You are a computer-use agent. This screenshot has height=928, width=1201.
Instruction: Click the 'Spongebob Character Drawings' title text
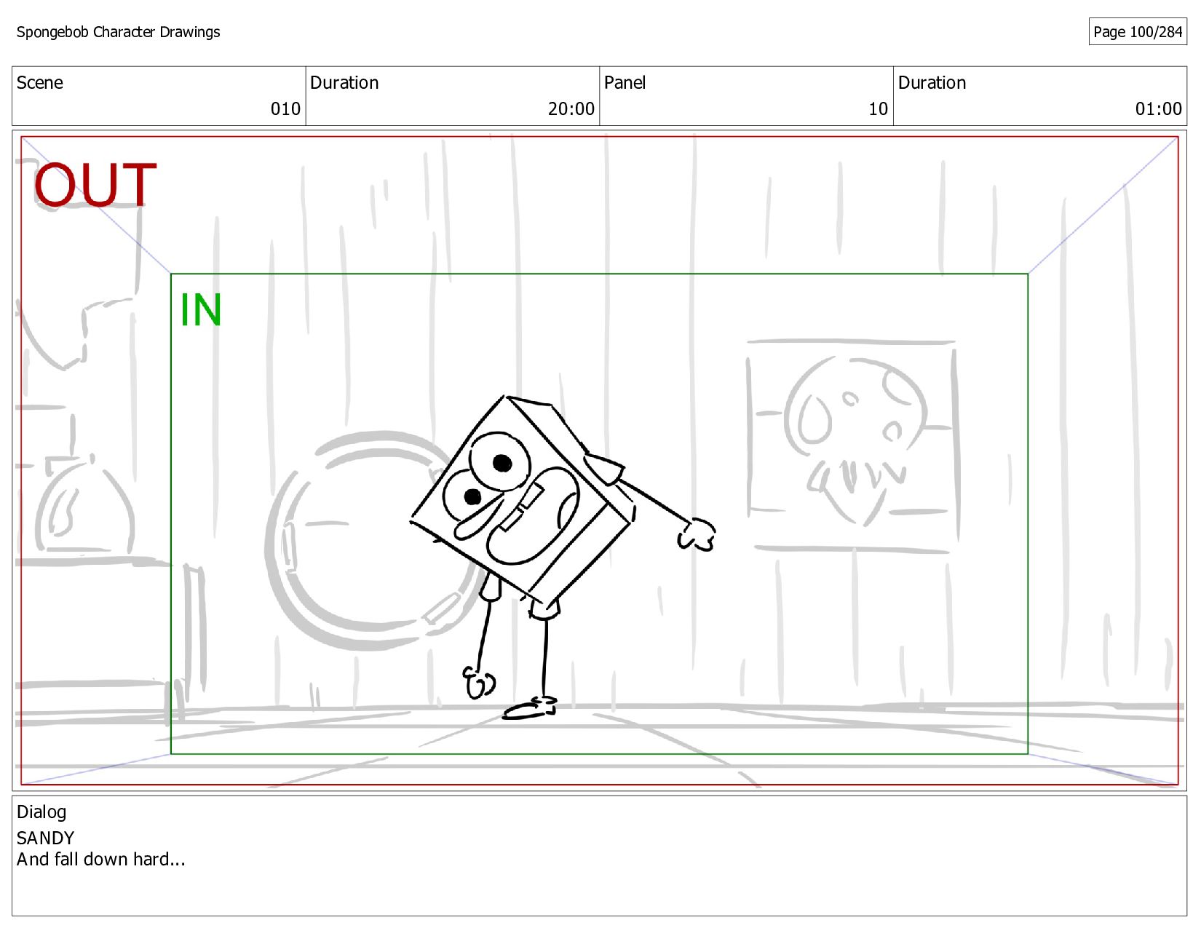click(x=118, y=32)
